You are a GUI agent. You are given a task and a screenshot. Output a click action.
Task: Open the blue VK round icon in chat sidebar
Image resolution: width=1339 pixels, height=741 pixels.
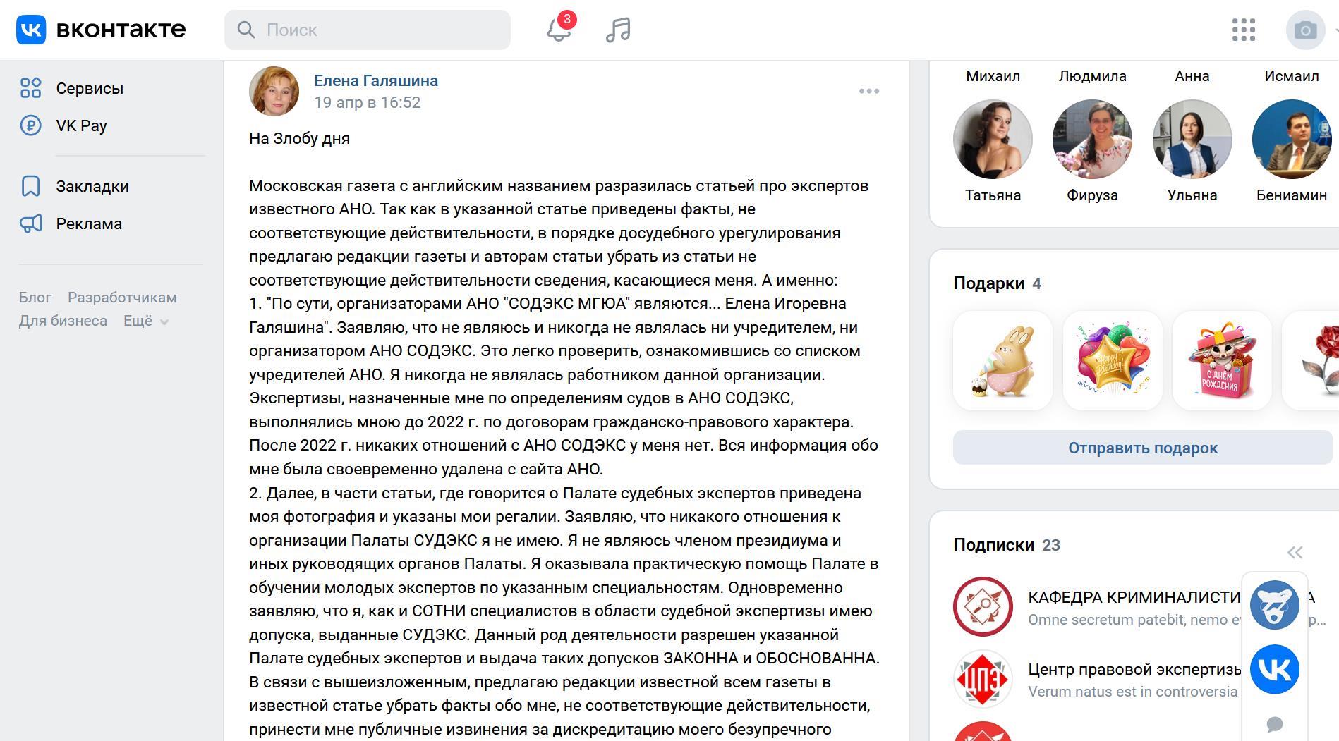(1274, 669)
